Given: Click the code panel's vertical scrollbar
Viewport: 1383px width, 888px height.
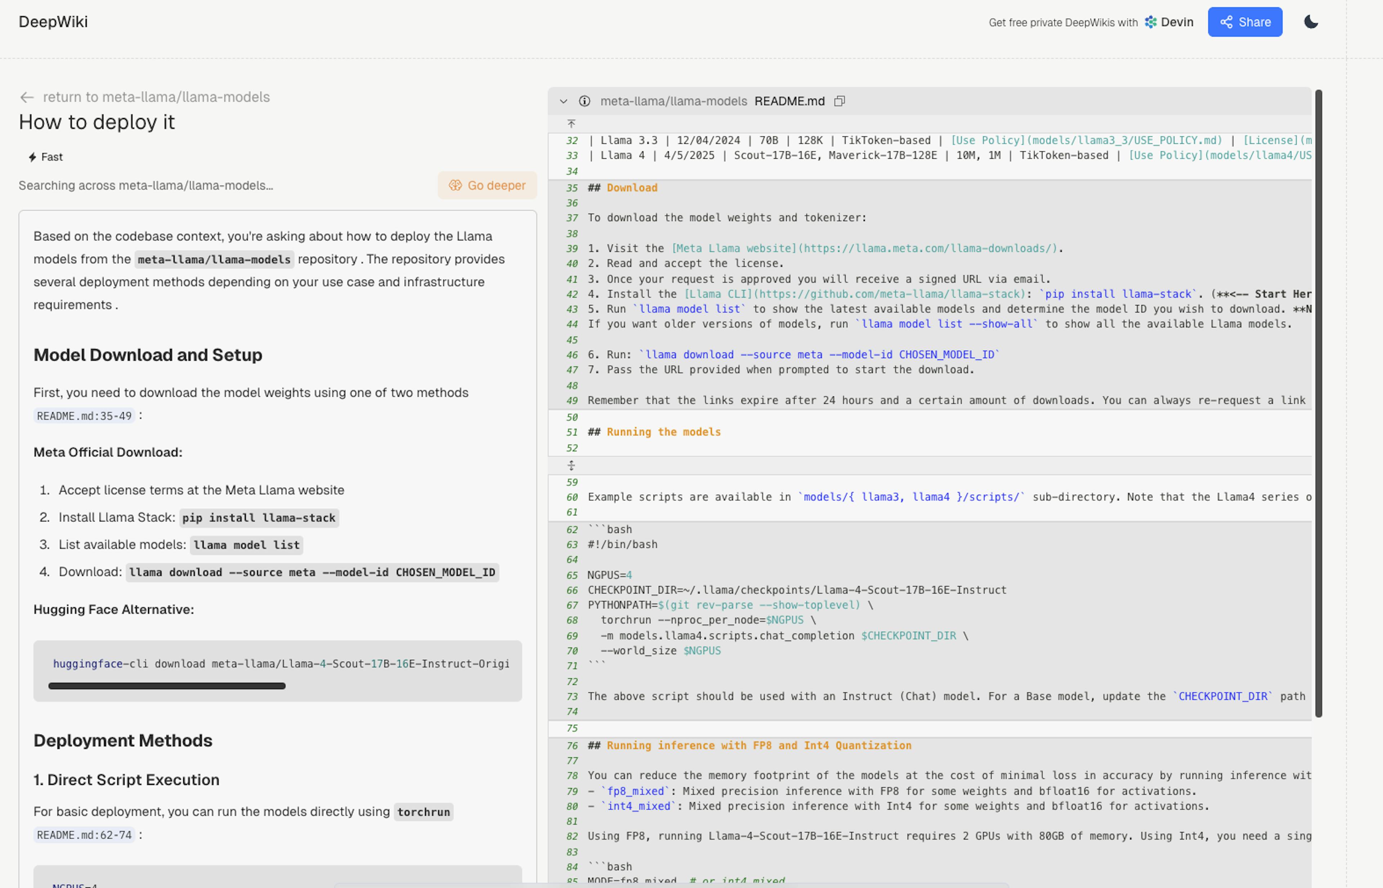Looking at the screenshot, I should point(1319,404).
